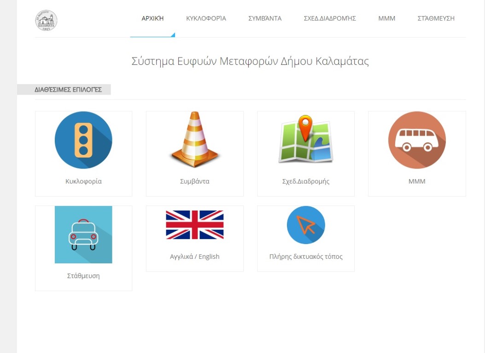485x353 pixels.
Task: Open the traffic light Κυκλοφορία icon
Action: tap(83, 140)
